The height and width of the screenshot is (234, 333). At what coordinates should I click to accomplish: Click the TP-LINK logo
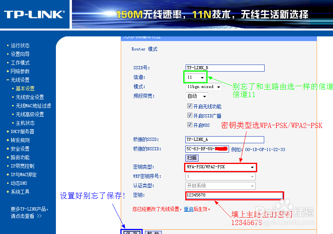click(x=34, y=14)
